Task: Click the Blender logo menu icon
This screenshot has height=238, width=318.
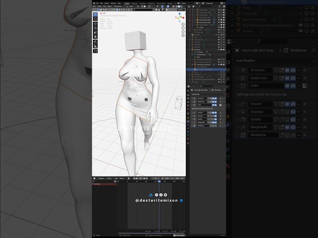Action: [x=94, y=3]
